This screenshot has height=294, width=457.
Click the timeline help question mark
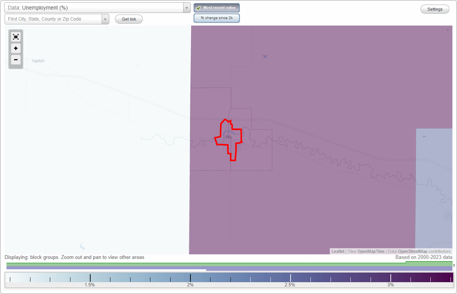(x=454, y=265)
